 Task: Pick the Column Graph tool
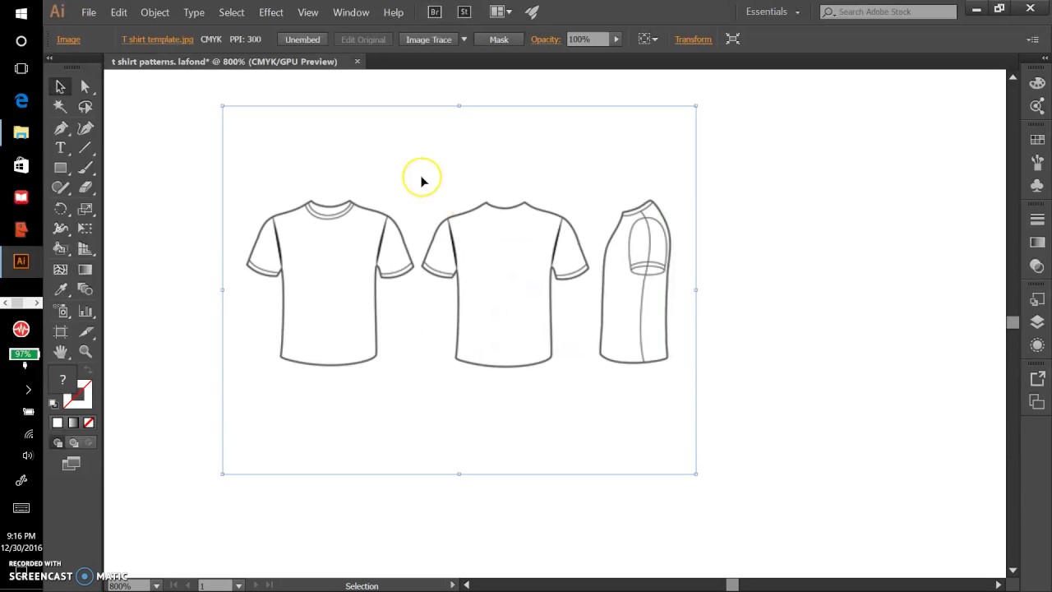(85, 312)
